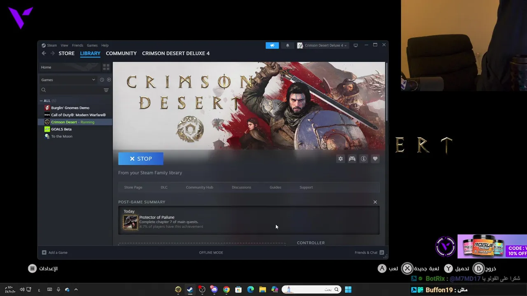Stop the running Crimson Desert game
This screenshot has width=527, height=296.
[x=141, y=159]
